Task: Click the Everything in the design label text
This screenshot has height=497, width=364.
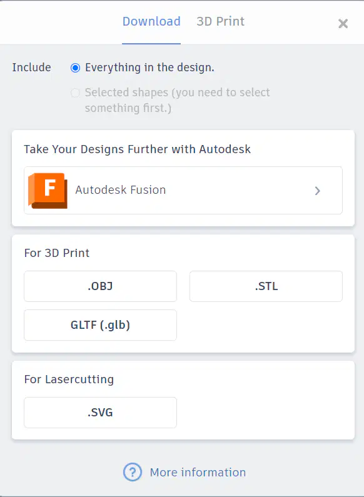Action: coord(149,68)
